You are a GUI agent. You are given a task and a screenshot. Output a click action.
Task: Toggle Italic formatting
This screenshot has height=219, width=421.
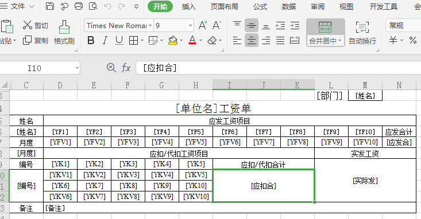[x=105, y=41]
